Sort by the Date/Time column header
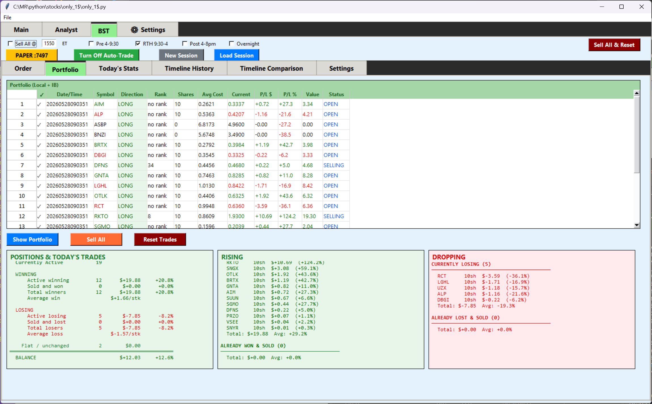Viewport: 652px width, 404px height. [x=69, y=94]
